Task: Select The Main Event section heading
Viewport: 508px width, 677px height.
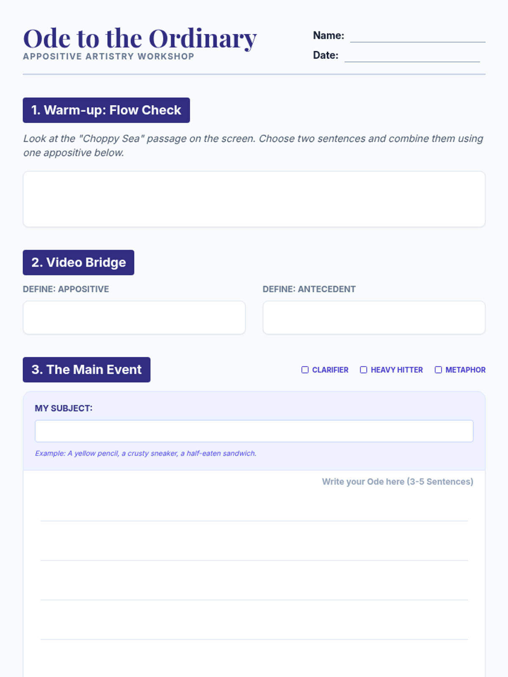Action: [x=87, y=369]
